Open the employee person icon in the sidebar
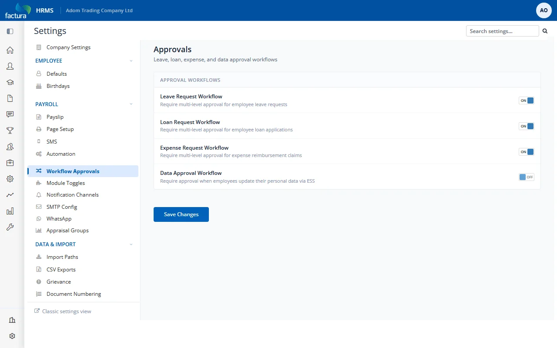 click(x=10, y=66)
